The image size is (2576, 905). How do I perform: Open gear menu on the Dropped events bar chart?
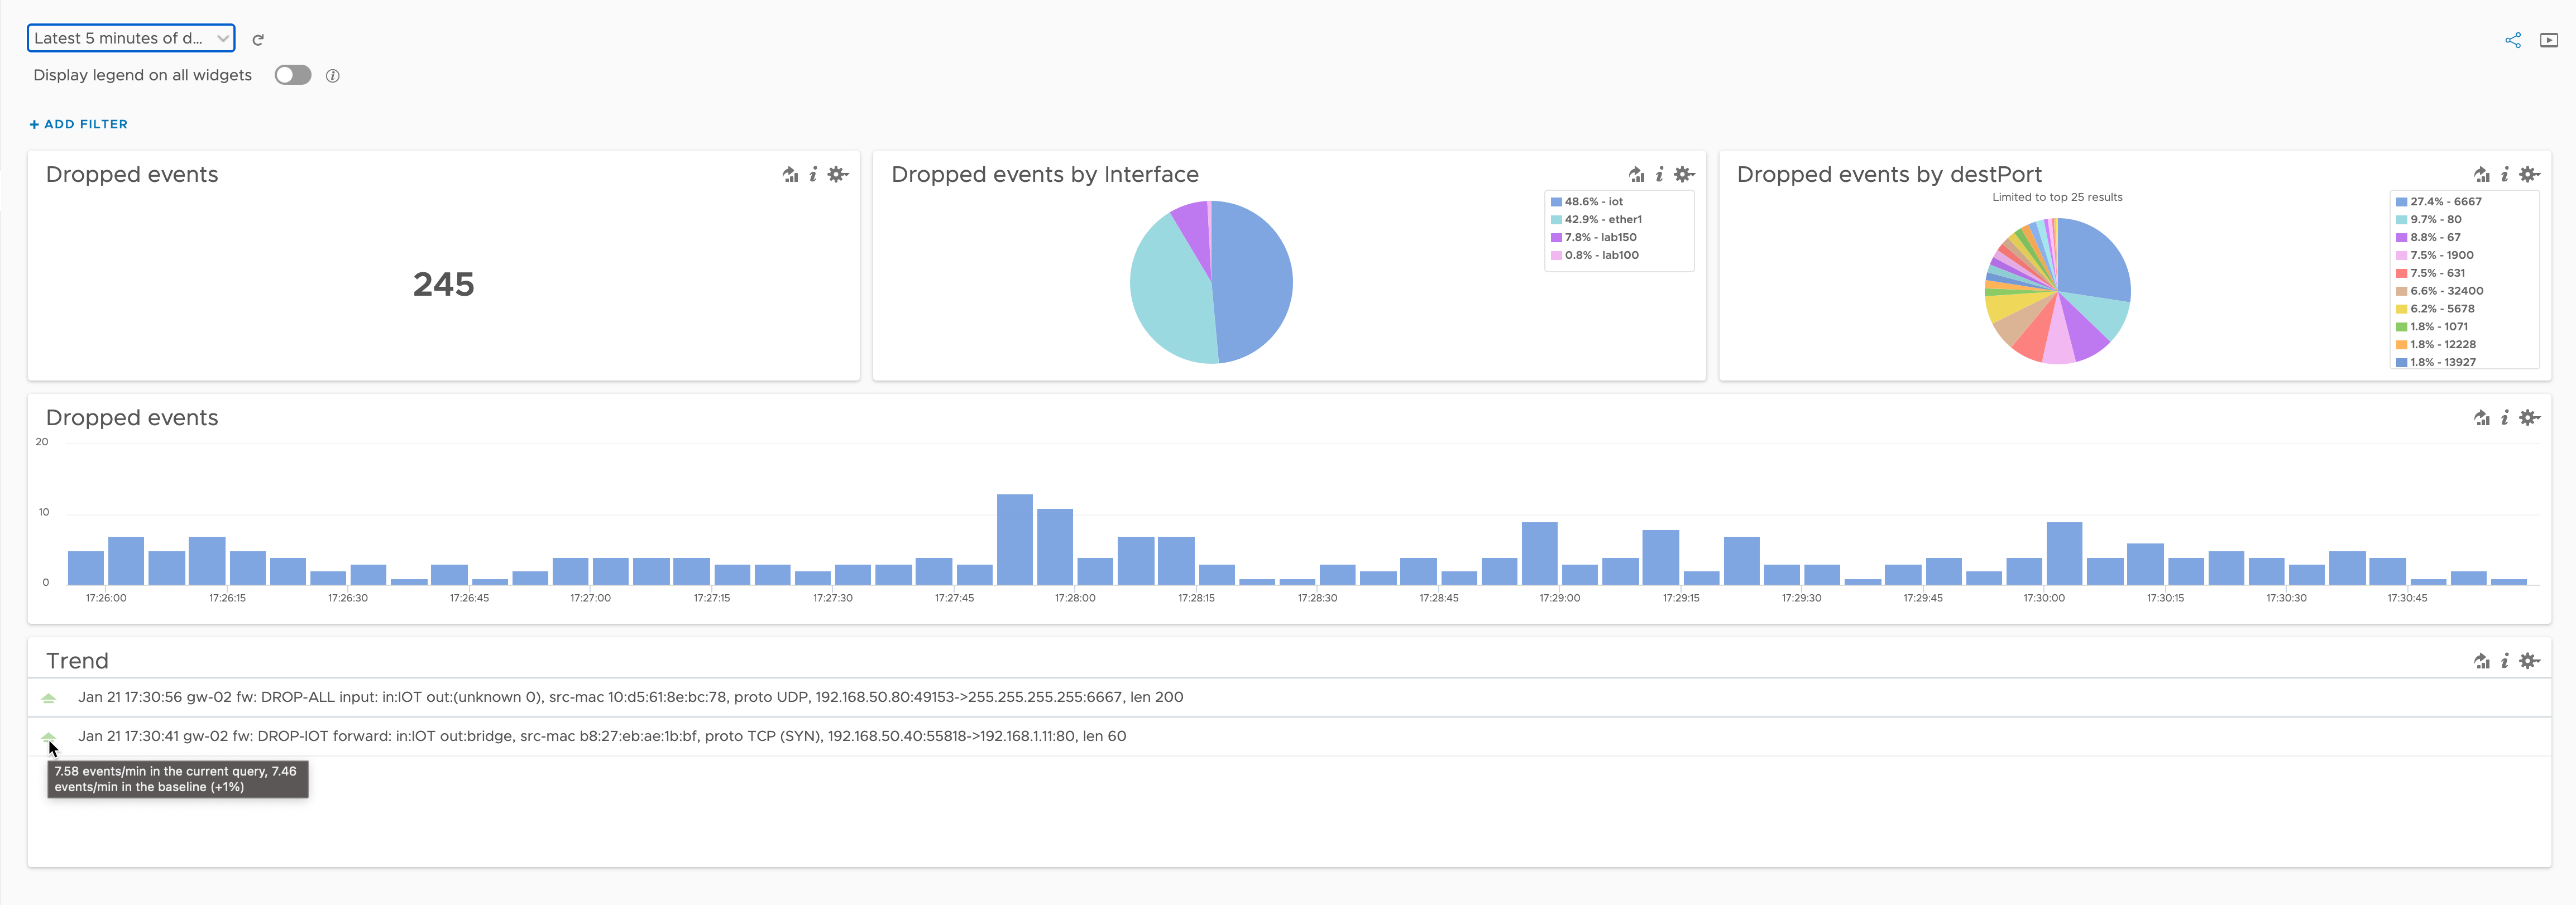click(x=2529, y=417)
